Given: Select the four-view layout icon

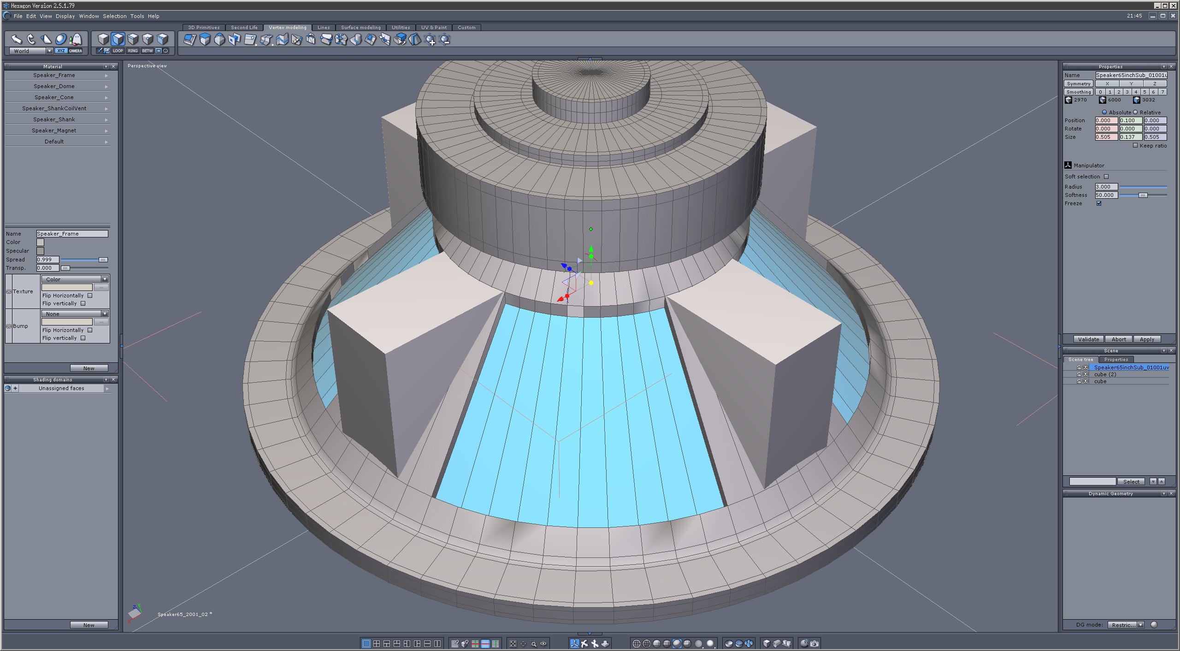Looking at the screenshot, I should pyautogui.click(x=377, y=644).
